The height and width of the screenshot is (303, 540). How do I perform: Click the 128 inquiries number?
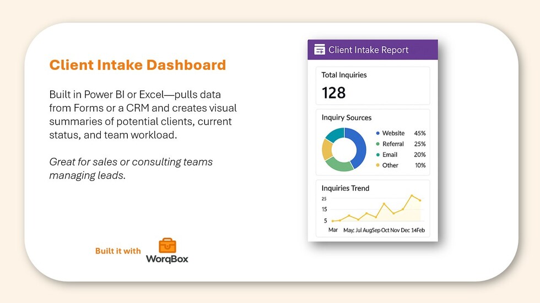pos(333,93)
